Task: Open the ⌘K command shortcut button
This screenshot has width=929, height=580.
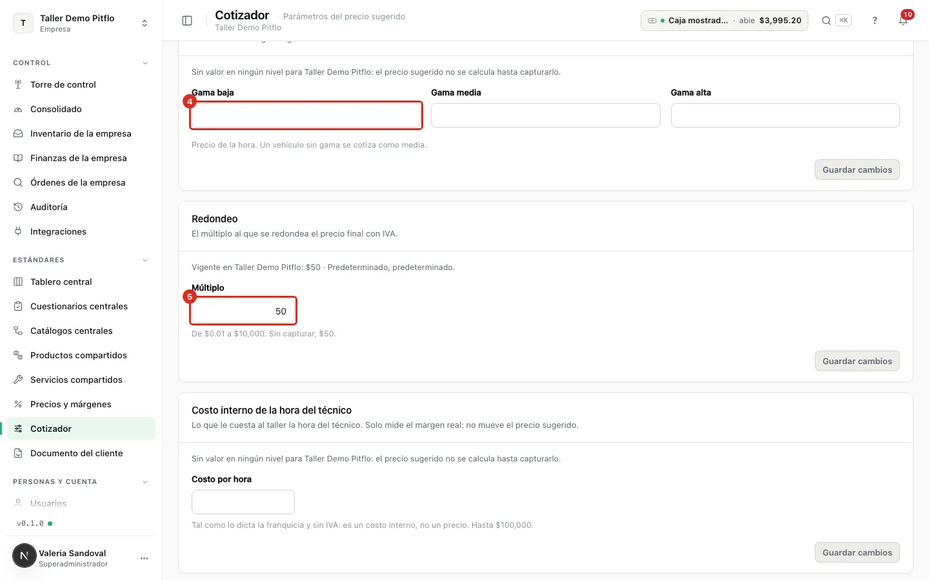Action: tap(843, 21)
